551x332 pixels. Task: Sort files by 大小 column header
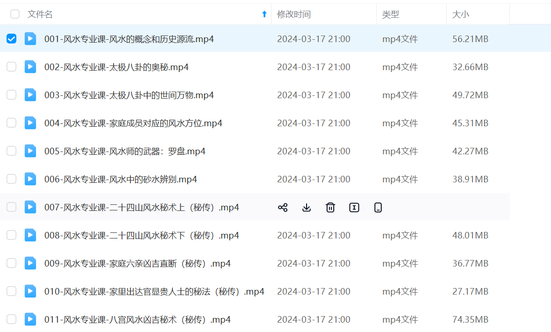tap(460, 14)
